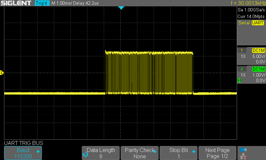Open the Baud 115200 rate menu
The width and height of the screenshot is (266, 160).
pyautogui.click(x=23, y=153)
